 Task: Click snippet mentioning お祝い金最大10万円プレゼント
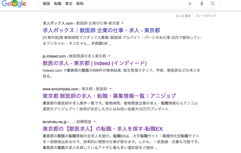pos(120,106)
